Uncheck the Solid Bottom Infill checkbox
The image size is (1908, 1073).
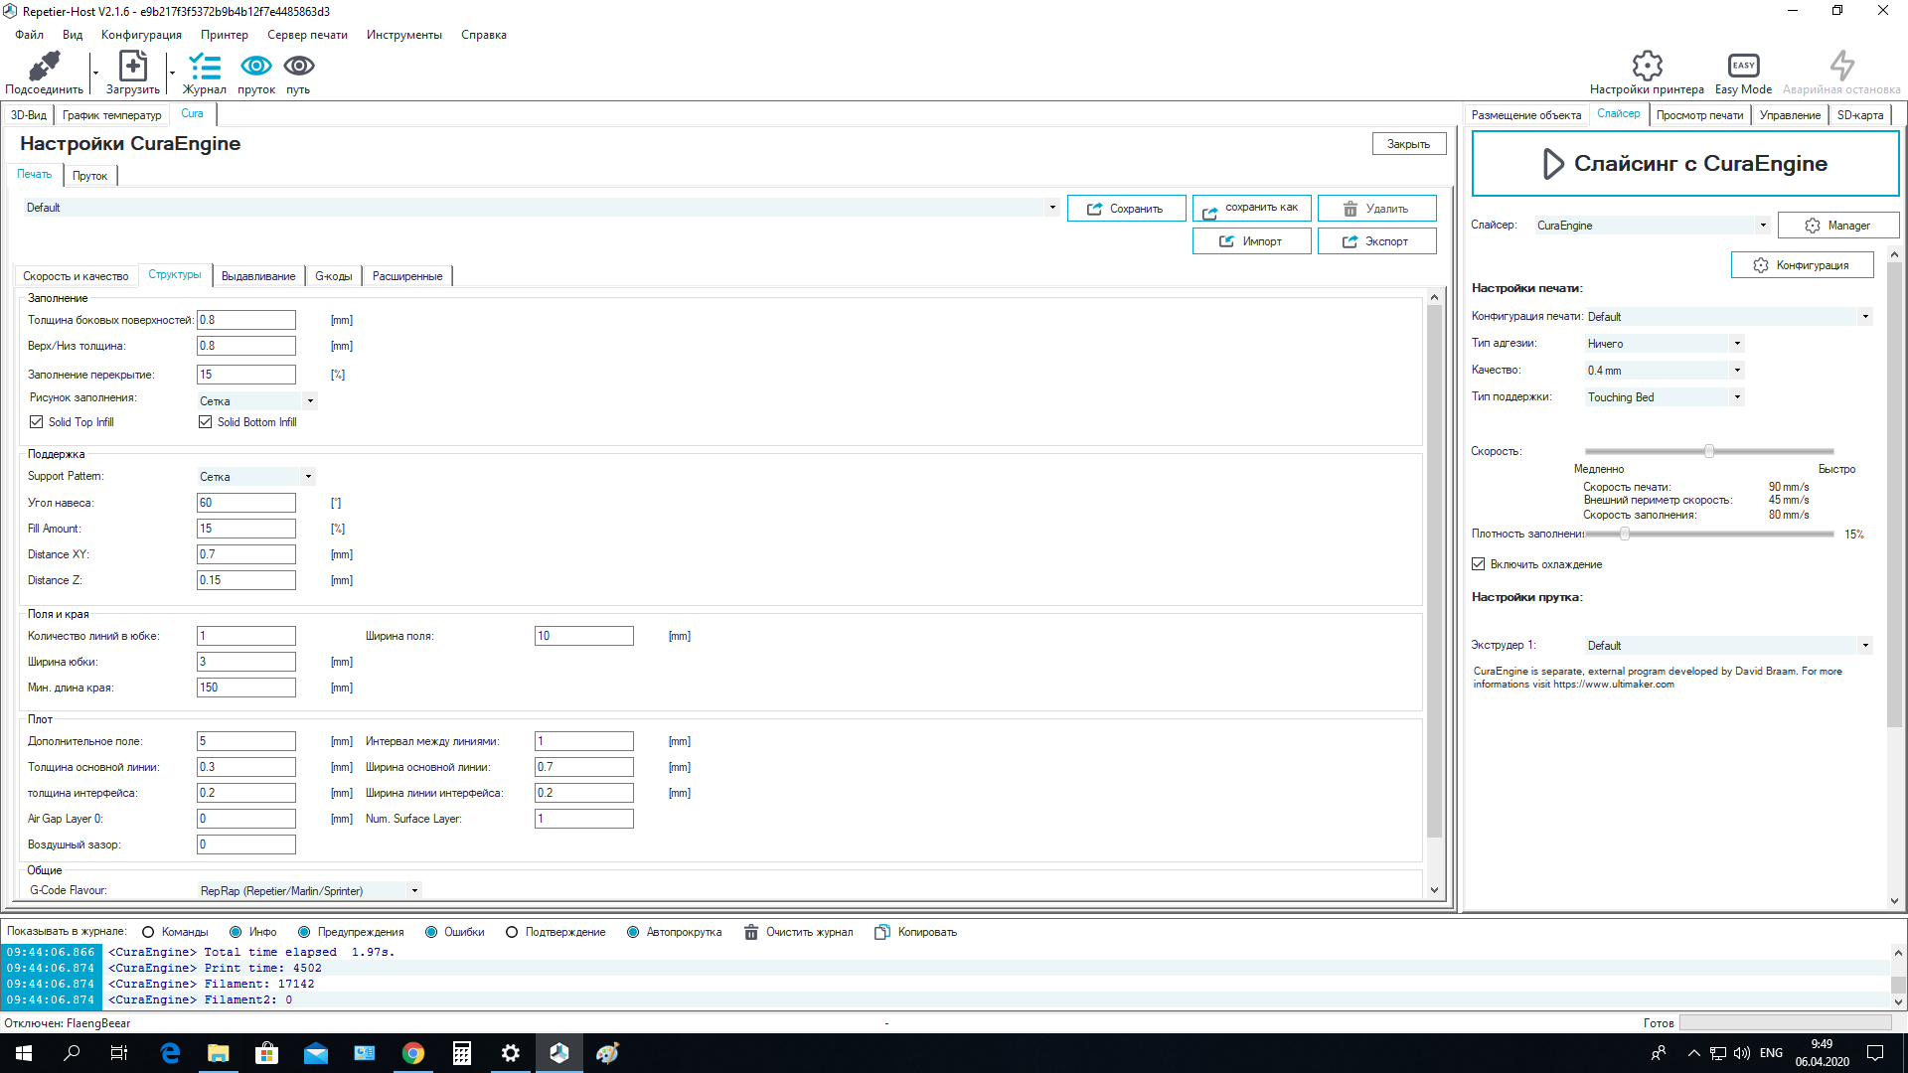(206, 422)
